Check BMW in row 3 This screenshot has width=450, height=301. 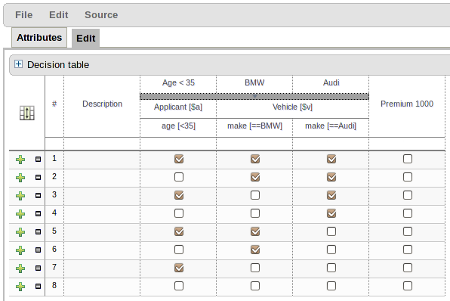click(x=255, y=195)
